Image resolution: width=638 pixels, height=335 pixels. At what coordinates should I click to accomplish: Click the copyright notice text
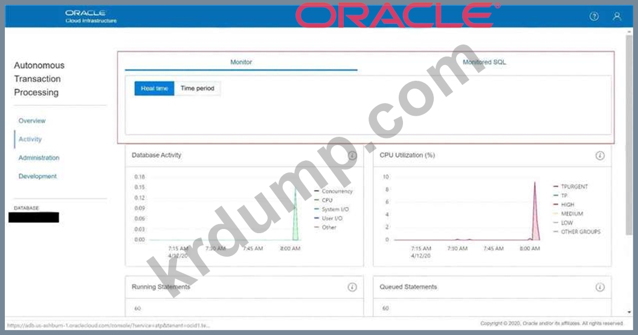552,323
